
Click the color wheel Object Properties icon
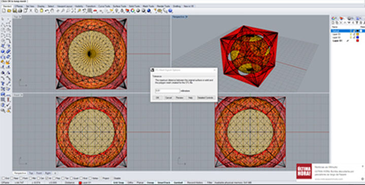click(x=132, y=11)
